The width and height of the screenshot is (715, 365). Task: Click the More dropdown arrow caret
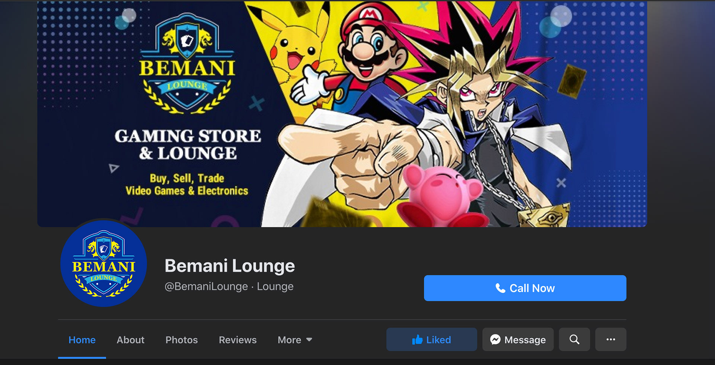pos(309,340)
